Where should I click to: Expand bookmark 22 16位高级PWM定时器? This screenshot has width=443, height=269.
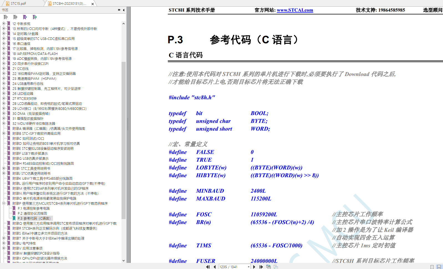coord(4,73)
